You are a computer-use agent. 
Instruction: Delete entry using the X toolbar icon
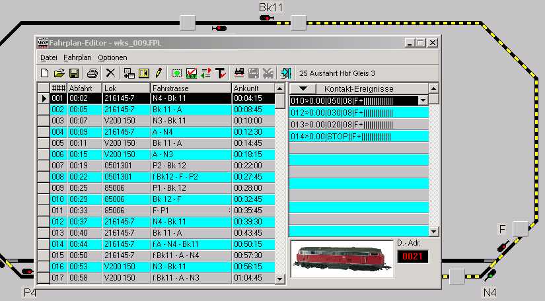110,73
